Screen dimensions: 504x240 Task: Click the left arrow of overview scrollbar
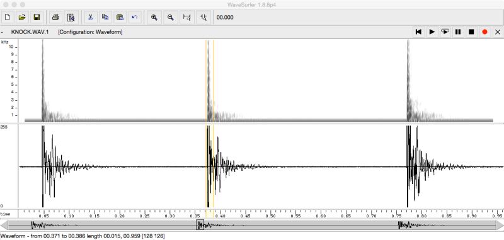(x=4, y=225)
